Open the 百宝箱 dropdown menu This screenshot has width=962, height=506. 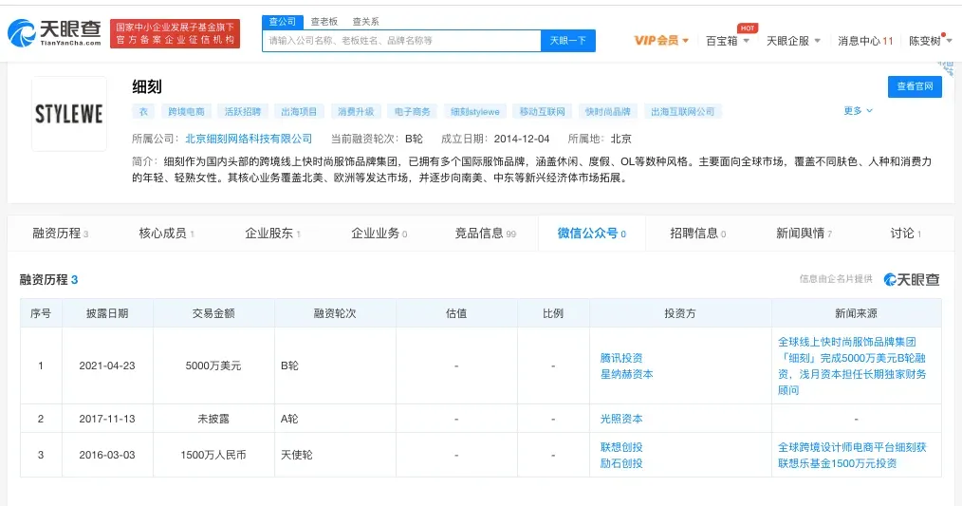point(728,41)
